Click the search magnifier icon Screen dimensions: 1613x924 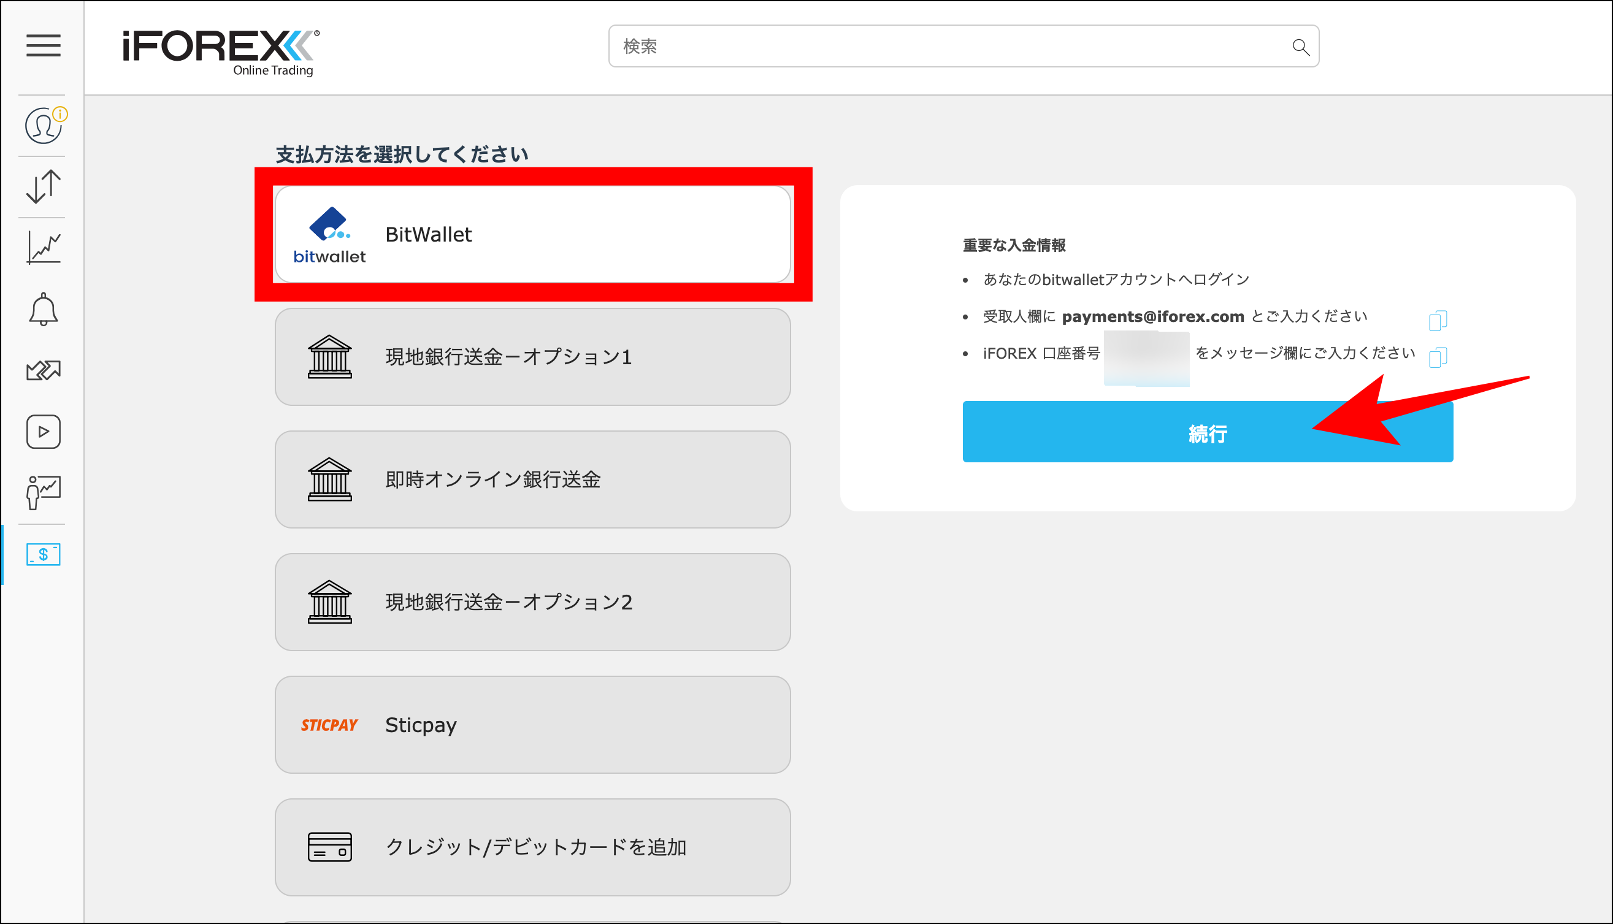[x=1301, y=47]
